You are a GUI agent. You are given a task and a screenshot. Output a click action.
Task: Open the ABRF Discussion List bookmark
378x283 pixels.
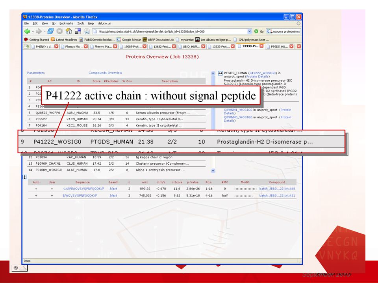158,40
